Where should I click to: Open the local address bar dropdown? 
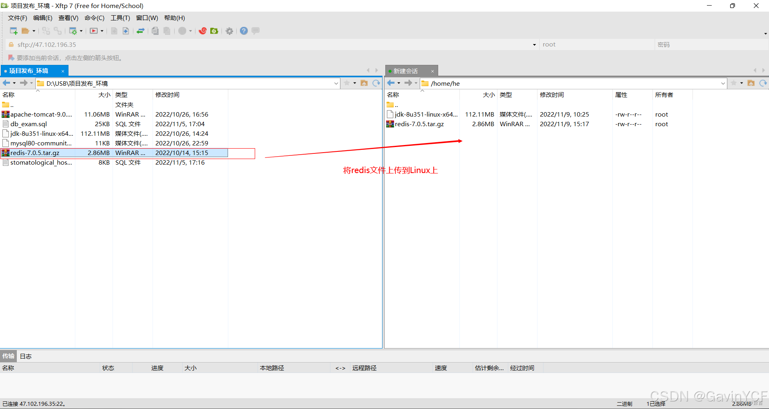336,83
